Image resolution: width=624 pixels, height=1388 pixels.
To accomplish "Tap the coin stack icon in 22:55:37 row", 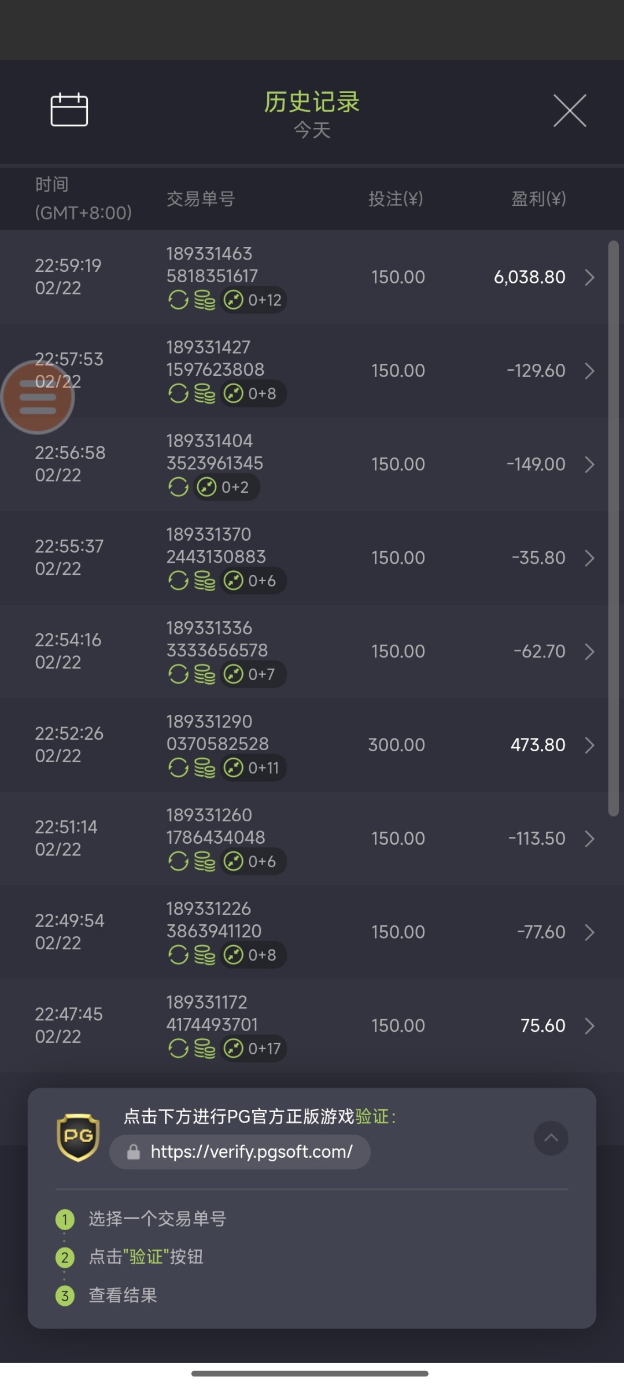I will (204, 581).
